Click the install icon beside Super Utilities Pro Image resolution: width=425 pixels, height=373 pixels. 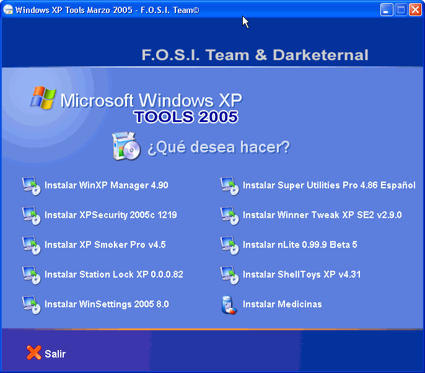tap(229, 186)
